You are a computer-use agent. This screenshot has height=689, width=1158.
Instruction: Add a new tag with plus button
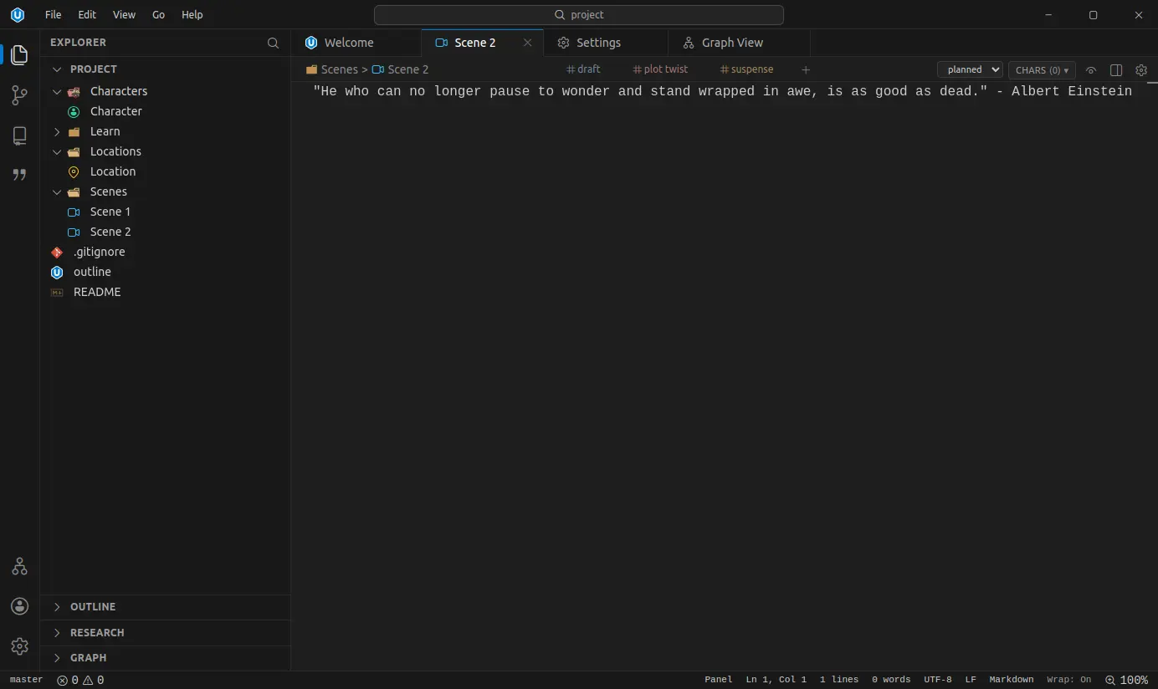pyautogui.click(x=806, y=70)
